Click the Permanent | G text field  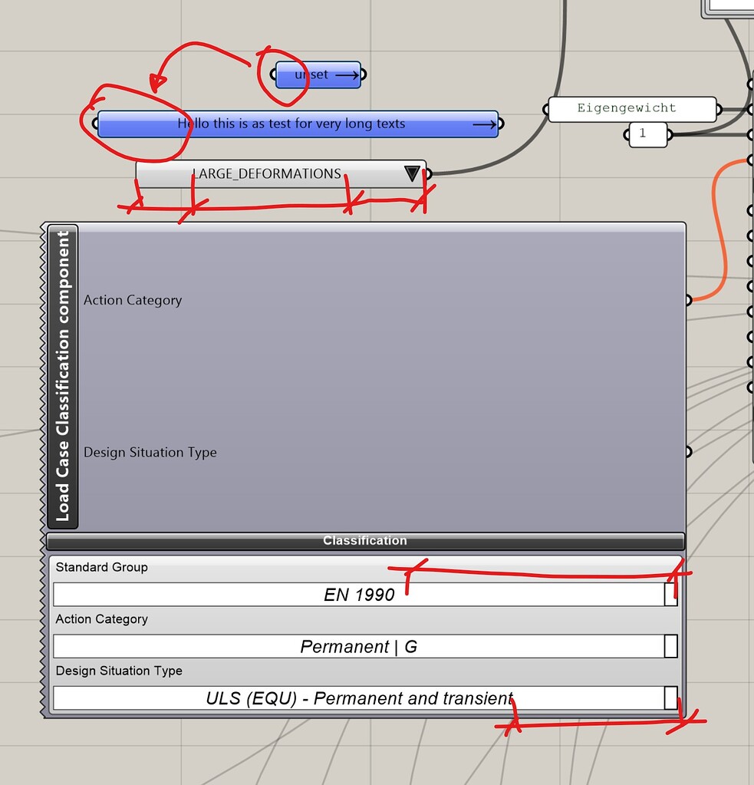pyautogui.click(x=361, y=646)
